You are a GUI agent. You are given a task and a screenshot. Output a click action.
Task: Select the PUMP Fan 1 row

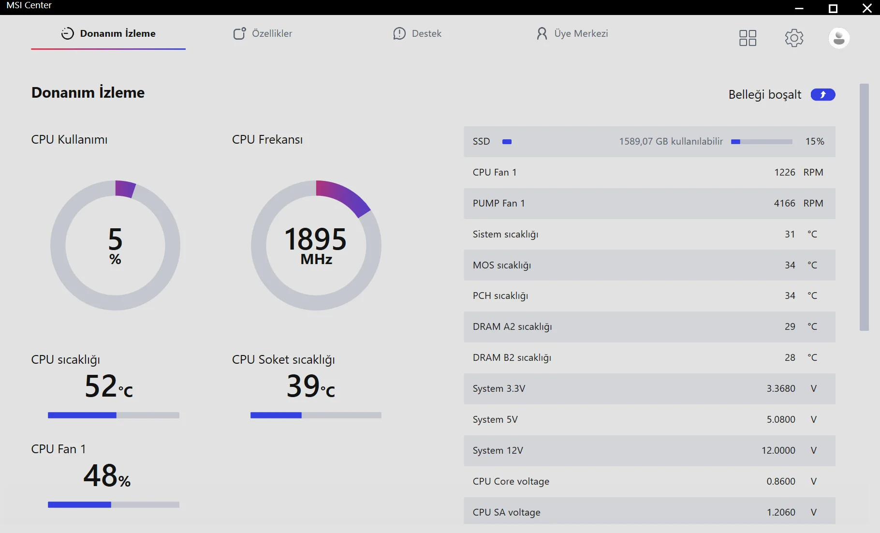coord(649,203)
